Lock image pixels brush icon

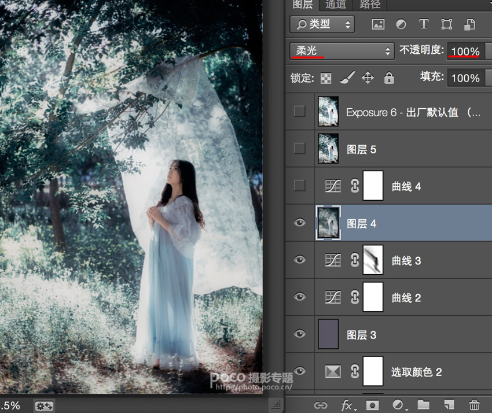(x=347, y=78)
